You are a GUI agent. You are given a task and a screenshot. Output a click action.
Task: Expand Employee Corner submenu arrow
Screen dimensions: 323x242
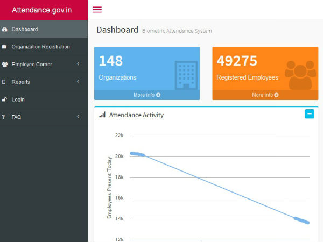pos(78,65)
